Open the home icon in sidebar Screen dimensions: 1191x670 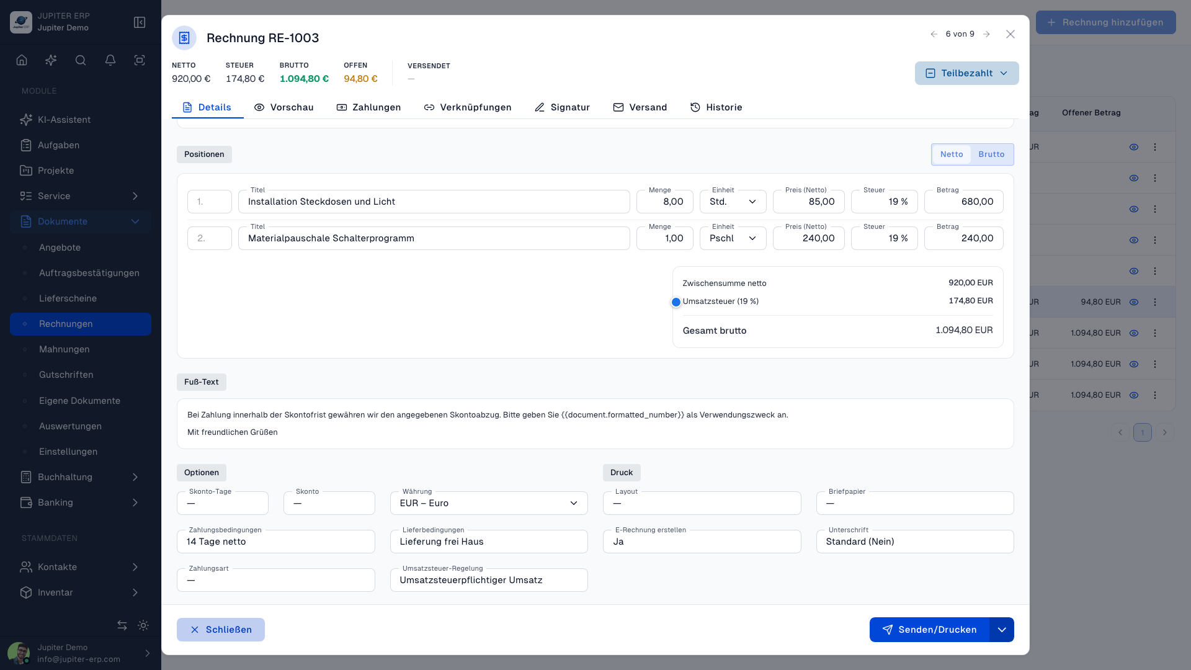22,60
